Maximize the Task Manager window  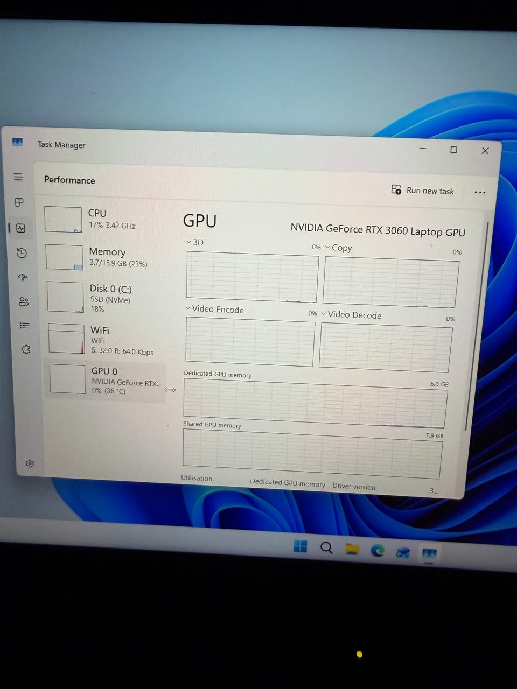[453, 150]
